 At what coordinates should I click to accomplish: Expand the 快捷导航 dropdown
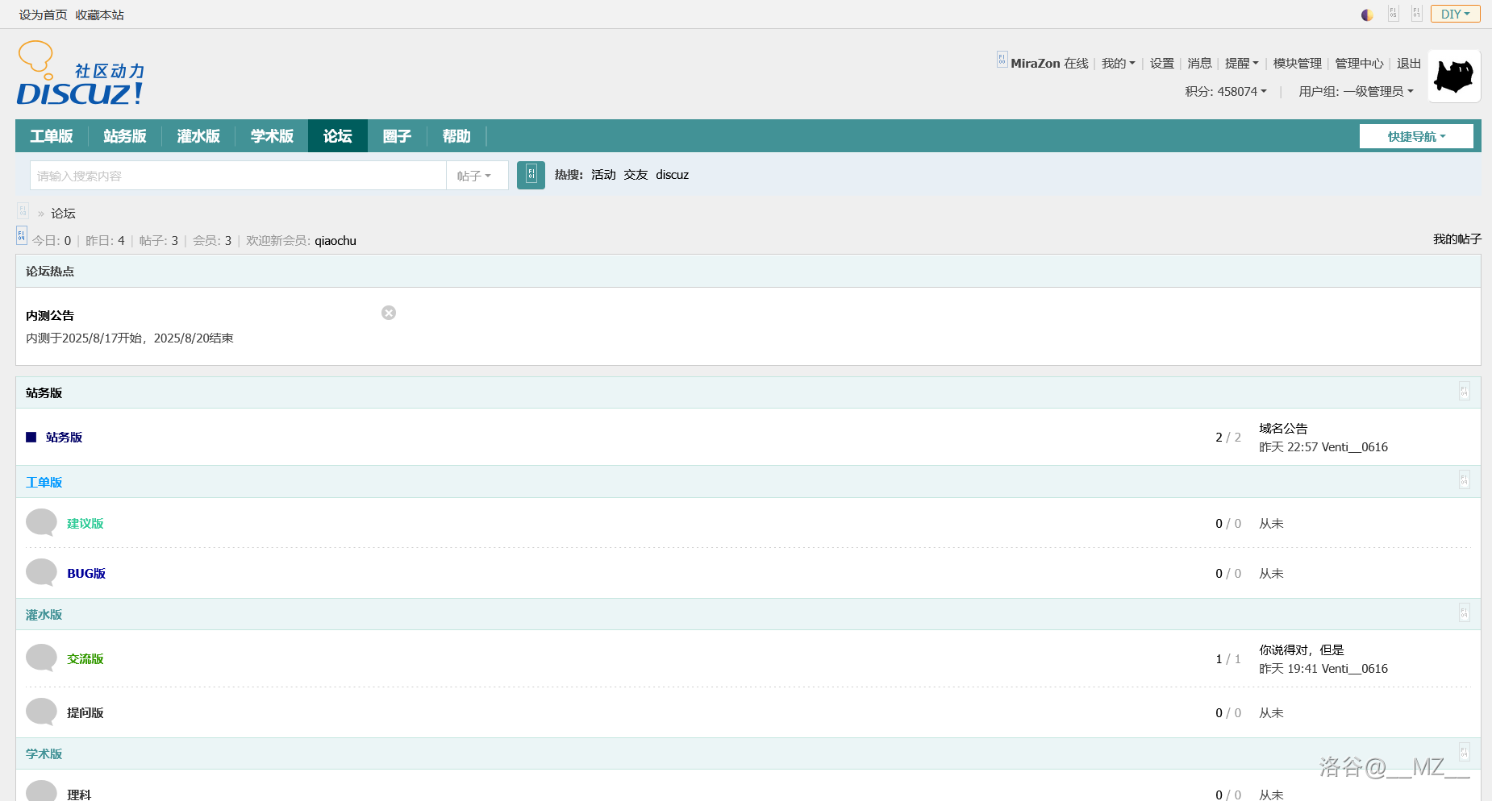1416,136
